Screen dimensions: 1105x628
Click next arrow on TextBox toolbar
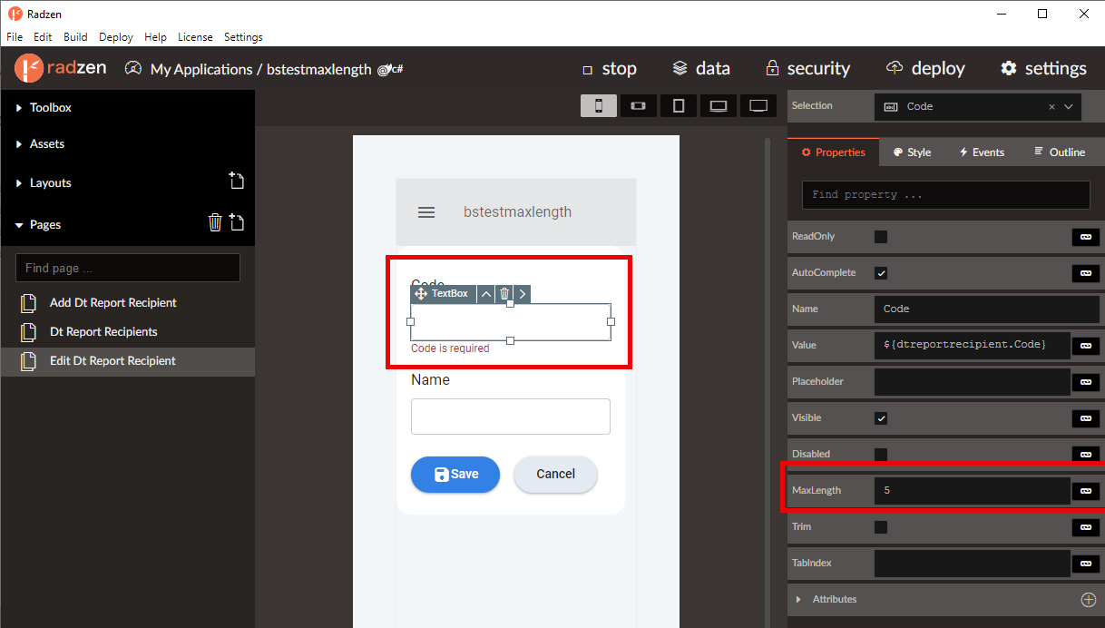[522, 294]
